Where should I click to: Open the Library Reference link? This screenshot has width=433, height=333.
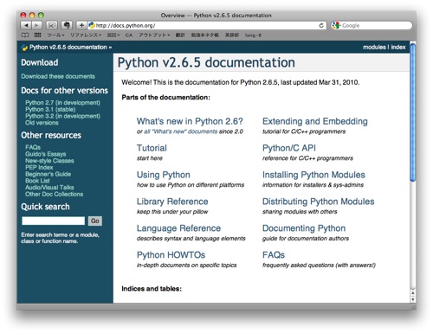click(172, 202)
